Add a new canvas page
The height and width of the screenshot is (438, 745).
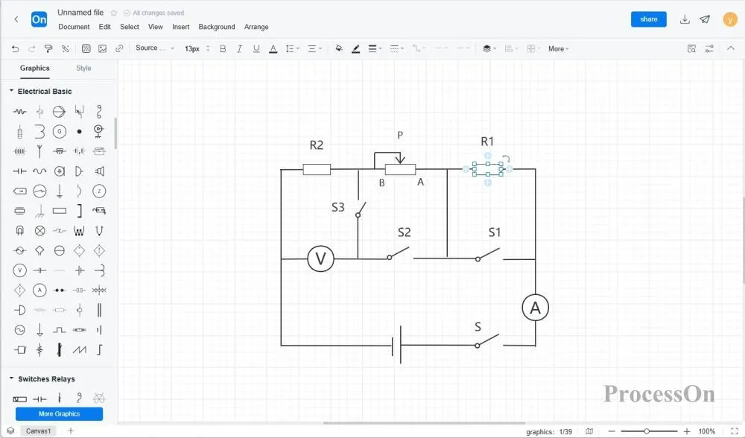[x=70, y=431]
